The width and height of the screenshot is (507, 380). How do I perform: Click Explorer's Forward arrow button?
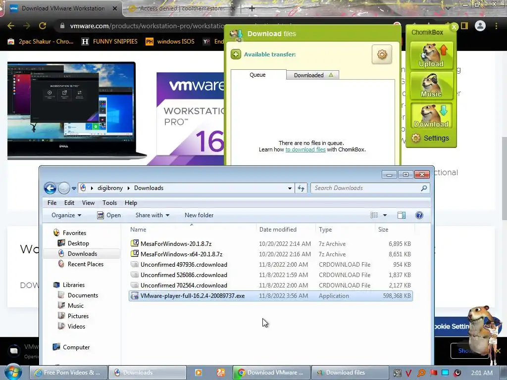[64, 188]
